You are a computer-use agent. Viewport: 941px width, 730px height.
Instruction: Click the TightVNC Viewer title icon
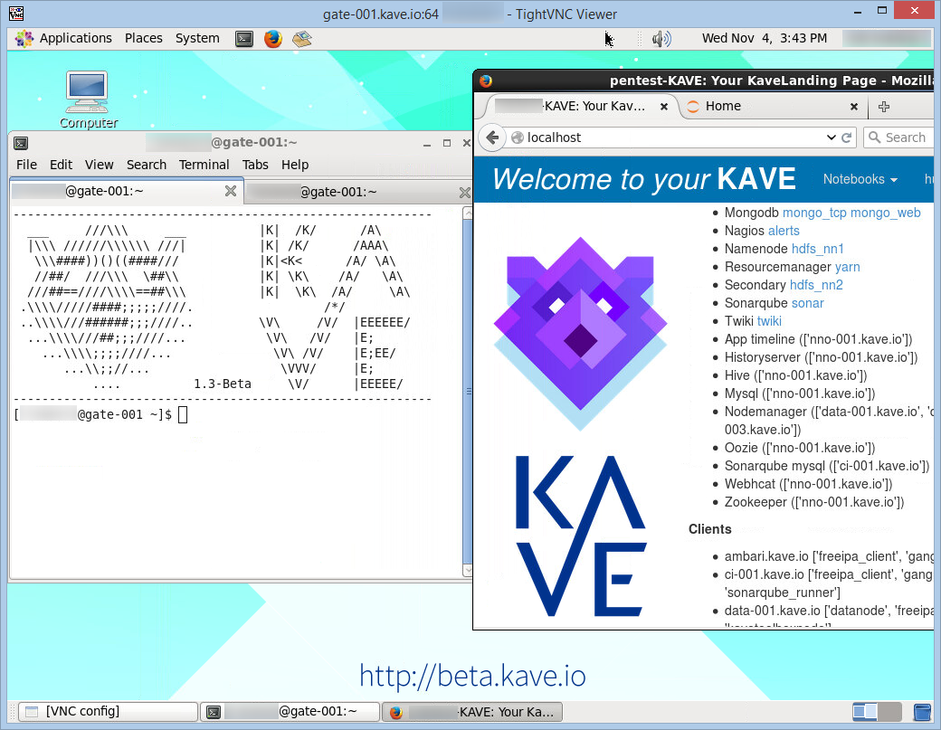[16, 14]
